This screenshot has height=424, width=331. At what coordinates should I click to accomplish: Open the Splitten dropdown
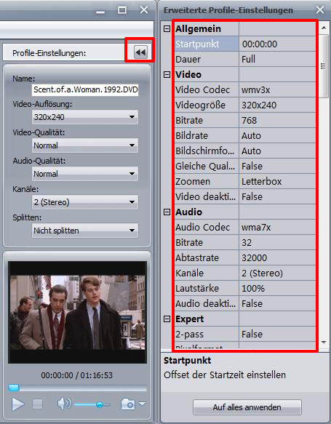click(85, 231)
